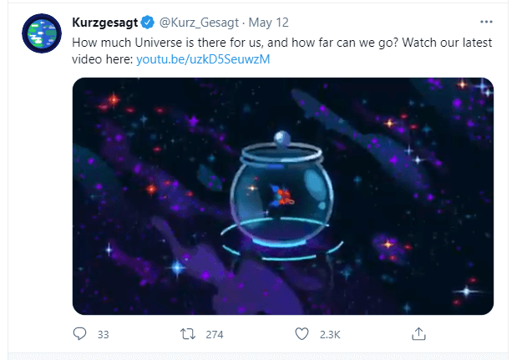Click the blue verified badge
532x360 pixels.
click(148, 23)
